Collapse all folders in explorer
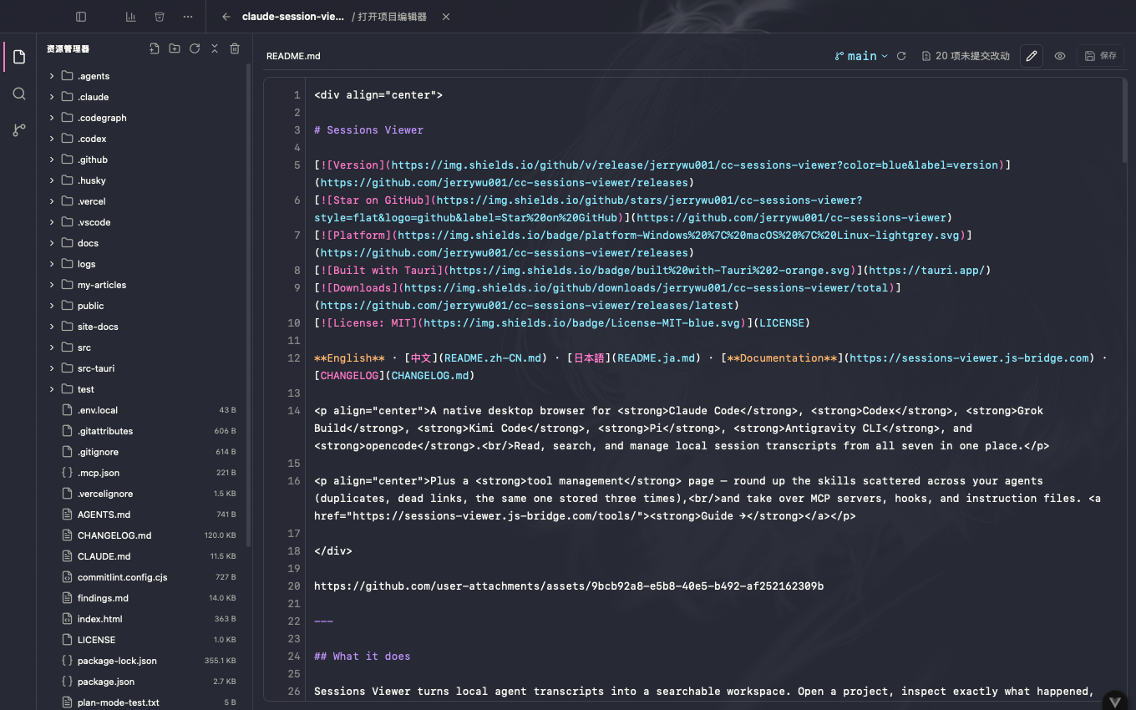The image size is (1136, 710). (x=215, y=48)
